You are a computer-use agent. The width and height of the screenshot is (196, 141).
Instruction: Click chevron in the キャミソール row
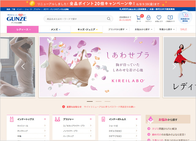point(45,125)
